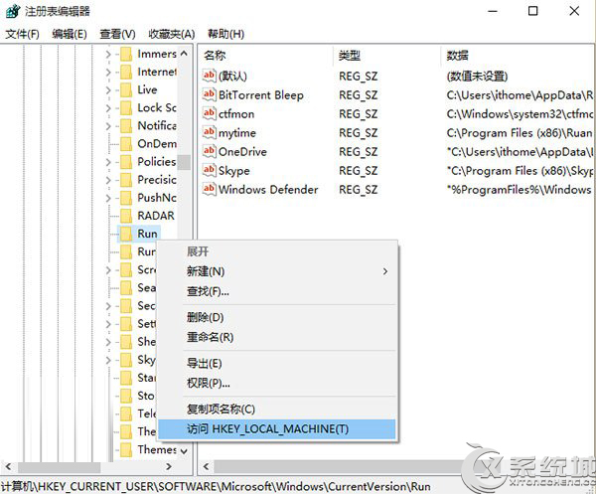This screenshot has height=494, width=596.
Task: Choose 访问 HKEY_LOCAL_MACHINE(T) in context menu
Action: 277,429
